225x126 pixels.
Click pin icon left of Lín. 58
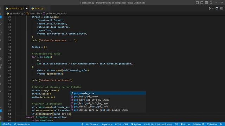[82, 124]
